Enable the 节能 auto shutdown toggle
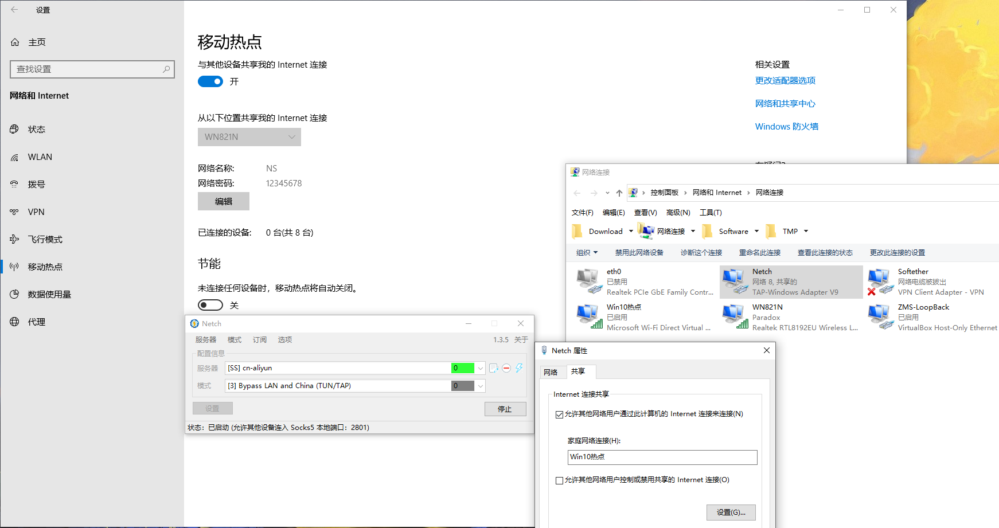The height and width of the screenshot is (528, 999). 210,305
